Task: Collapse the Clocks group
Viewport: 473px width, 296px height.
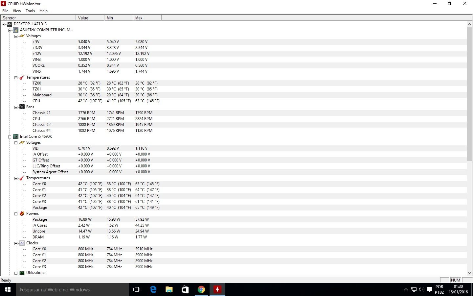Action: [x=16, y=243]
